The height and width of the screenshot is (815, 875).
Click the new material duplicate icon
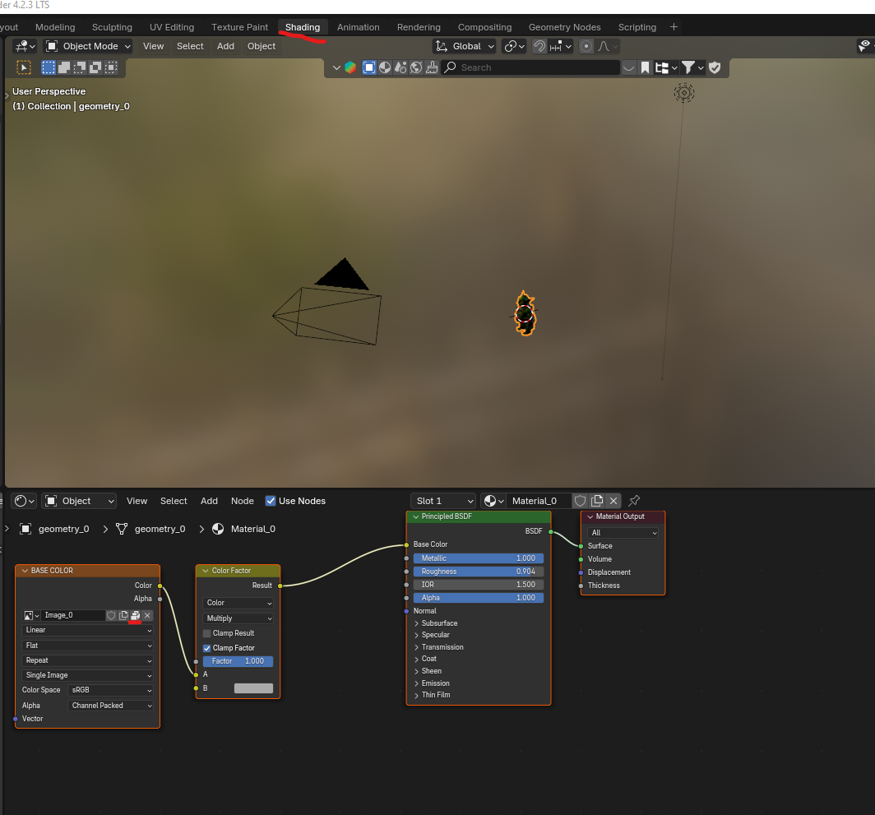597,501
